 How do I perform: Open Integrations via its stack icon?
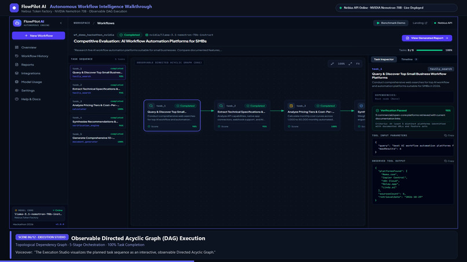[x=17, y=73]
